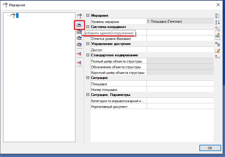Click the red X delete property icon
Screen dimensions: 225x157
tap(217, 57)
